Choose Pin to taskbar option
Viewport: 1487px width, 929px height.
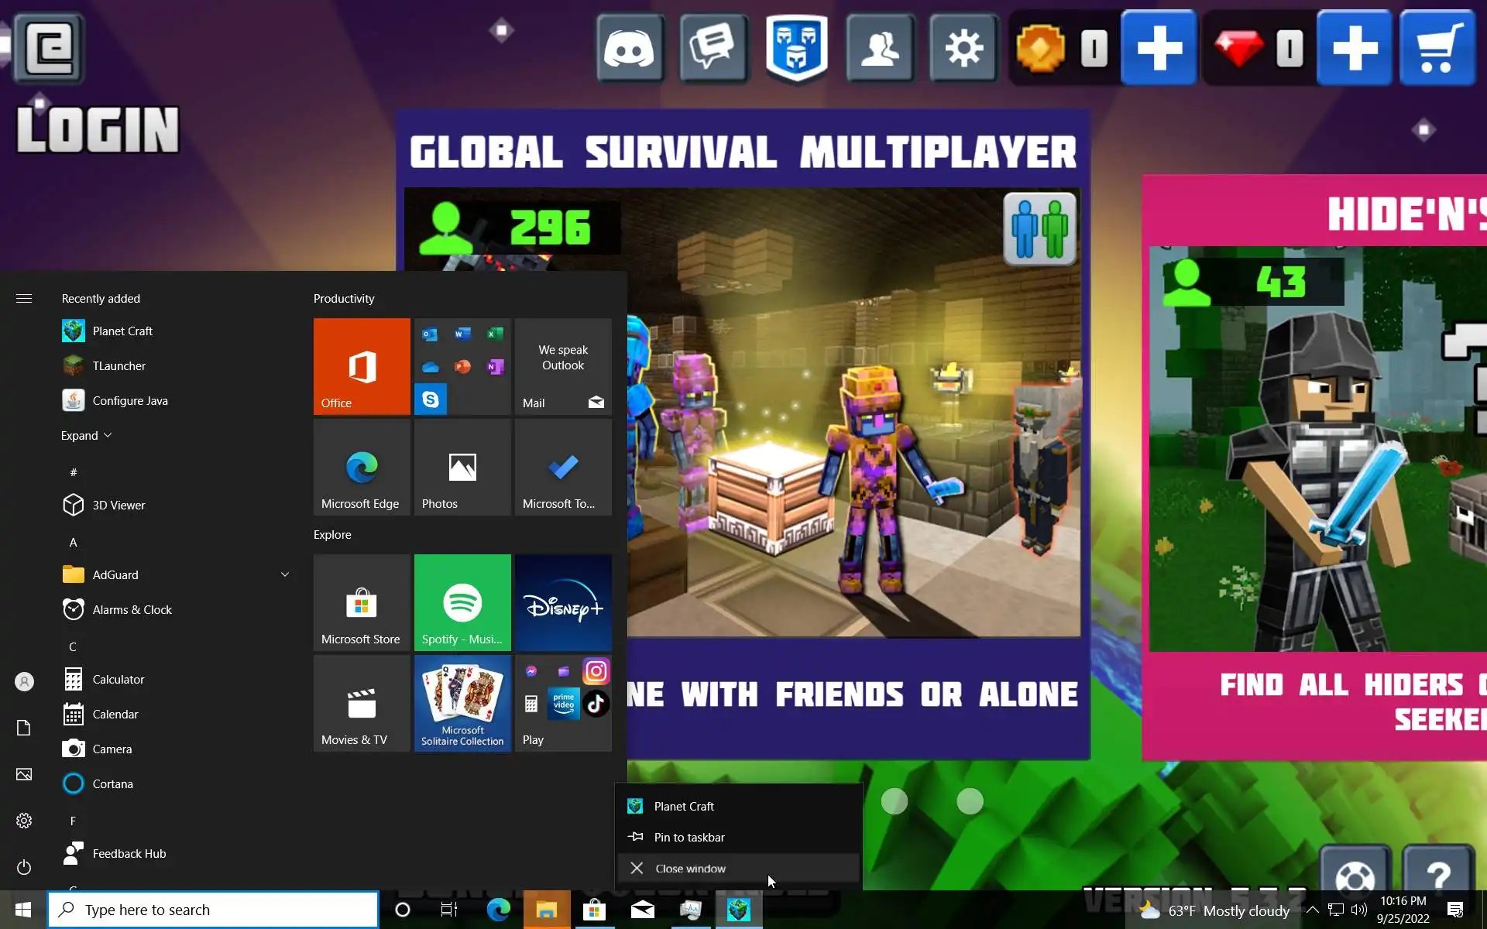coord(689,837)
